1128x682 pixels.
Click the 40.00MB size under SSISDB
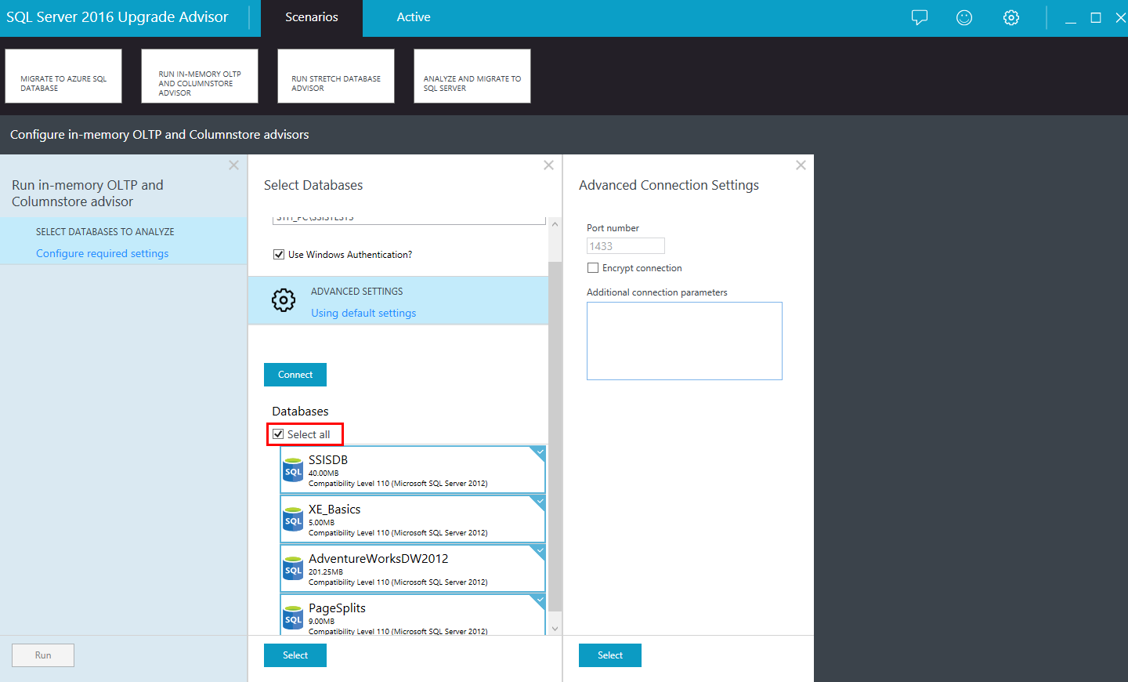tap(324, 473)
